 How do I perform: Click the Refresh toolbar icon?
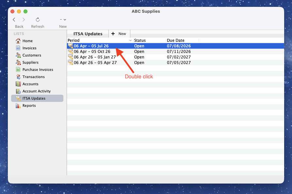(38, 20)
